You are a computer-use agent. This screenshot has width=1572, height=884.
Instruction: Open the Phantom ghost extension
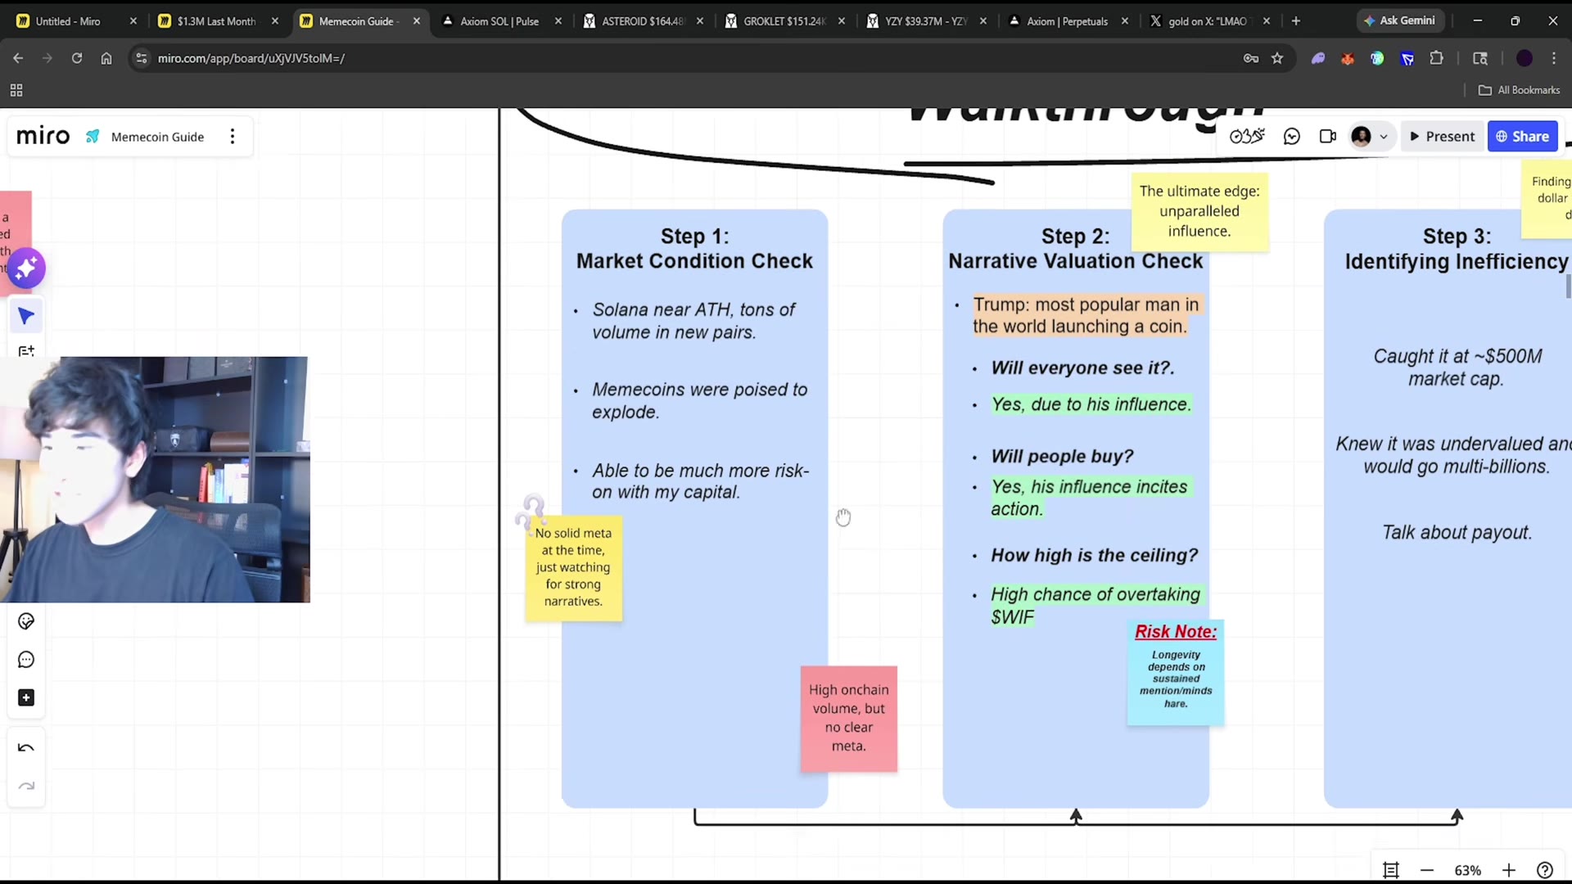tap(1318, 58)
